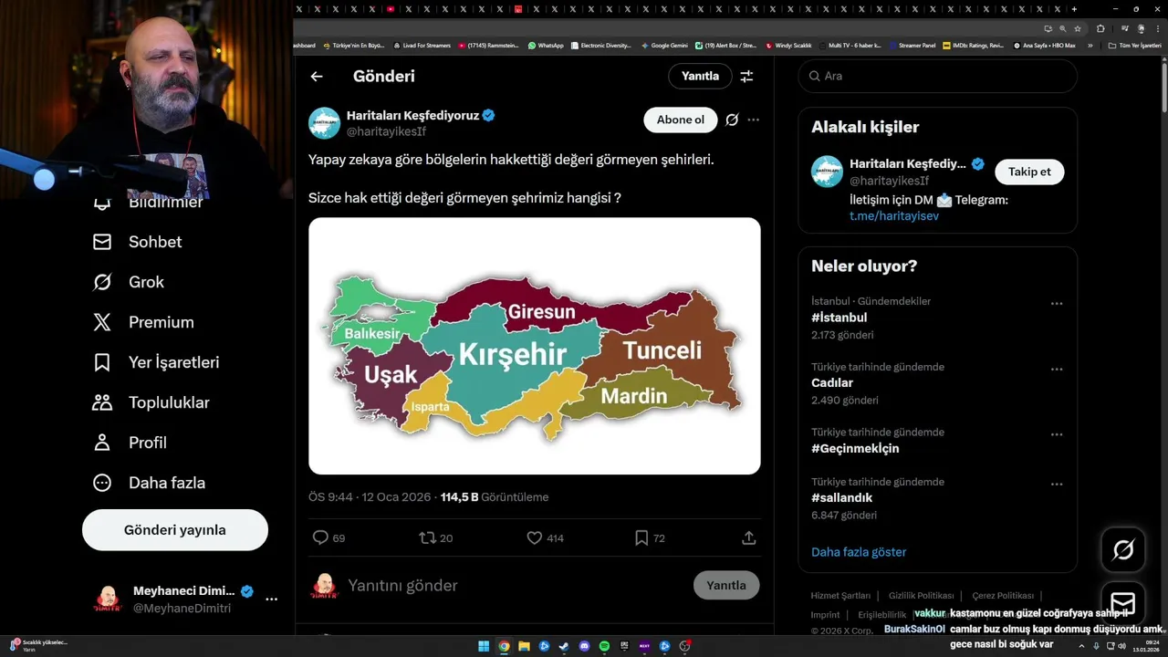Viewport: 1168px width, 657px height.
Task: Click the taskbar volume icon
Action: tap(1121, 646)
